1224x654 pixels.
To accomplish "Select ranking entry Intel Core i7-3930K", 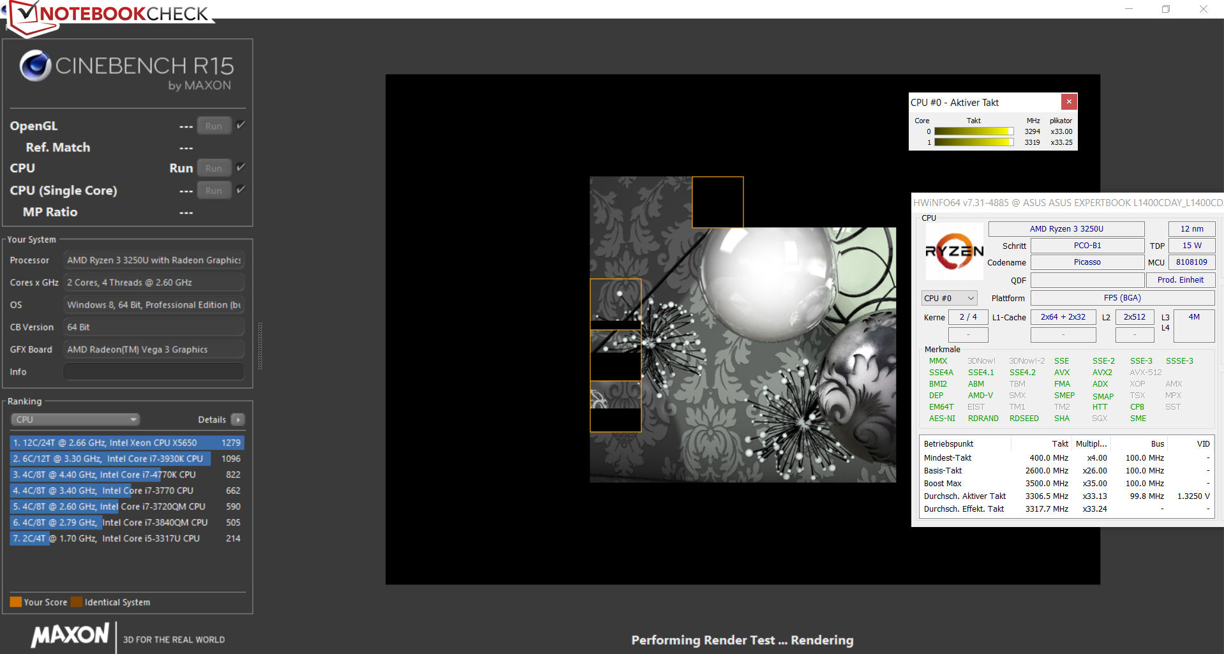I will 127,459.
